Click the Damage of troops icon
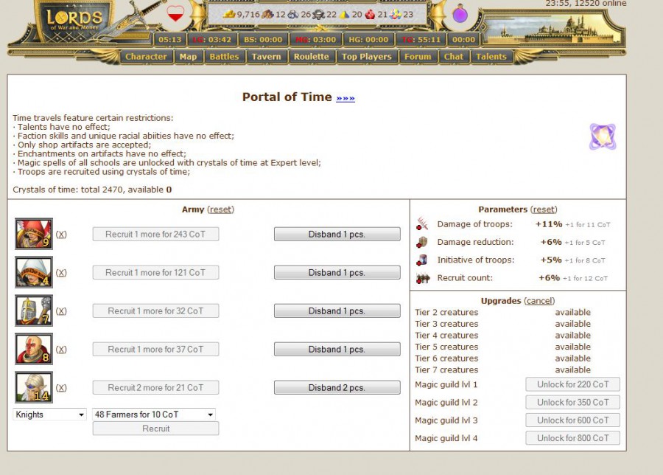The height and width of the screenshot is (475, 663). click(422, 224)
